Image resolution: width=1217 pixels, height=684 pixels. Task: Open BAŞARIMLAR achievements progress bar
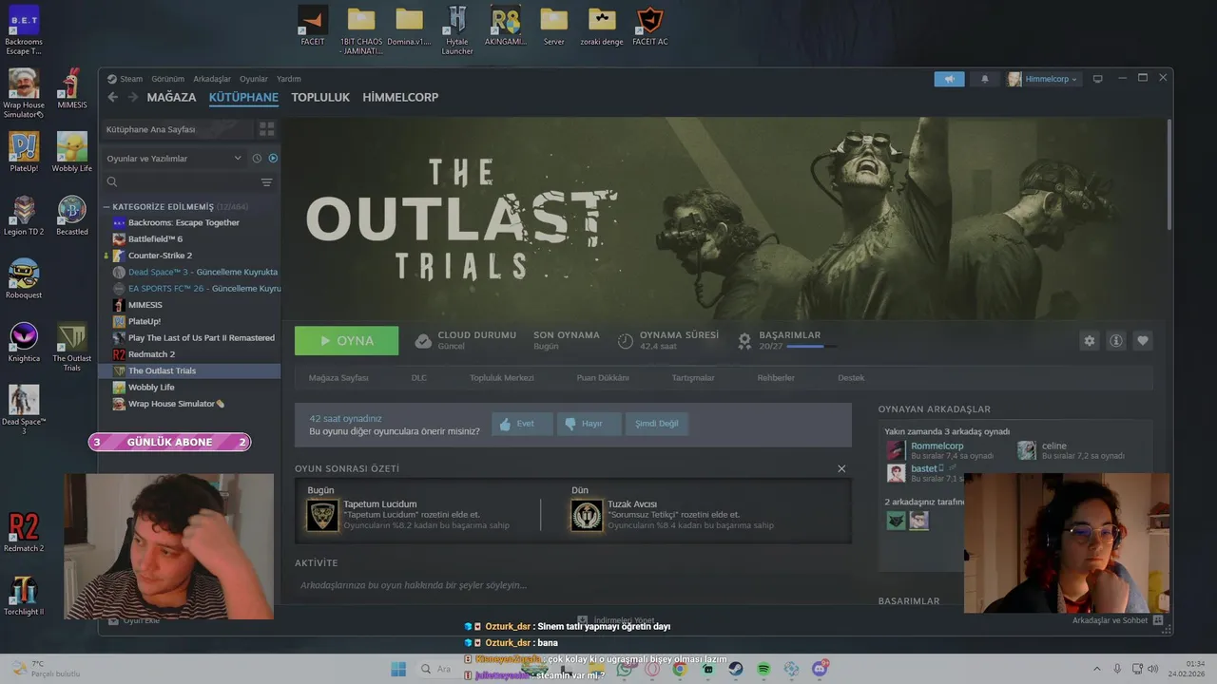pyautogui.click(x=813, y=347)
